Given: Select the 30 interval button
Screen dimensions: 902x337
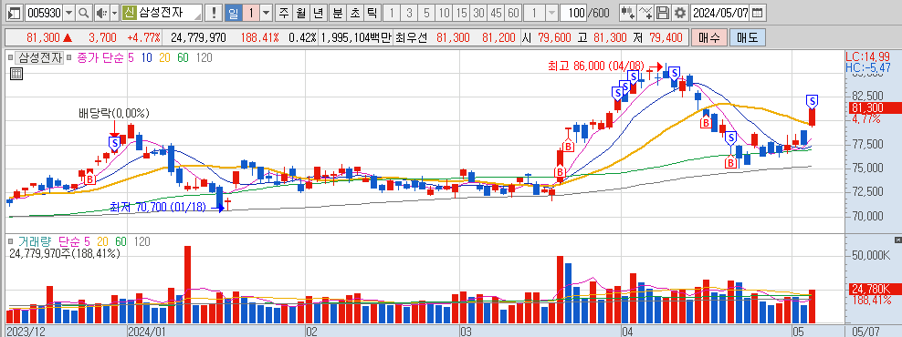Looking at the screenshot, I should click(478, 13).
